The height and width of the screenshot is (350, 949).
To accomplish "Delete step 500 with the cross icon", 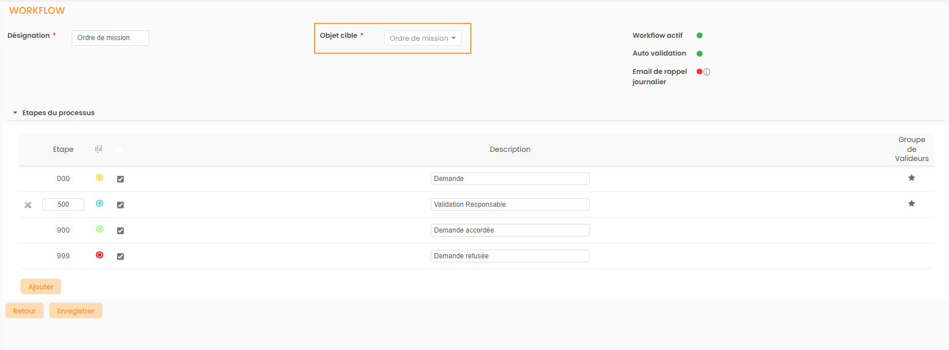I will pyautogui.click(x=28, y=205).
